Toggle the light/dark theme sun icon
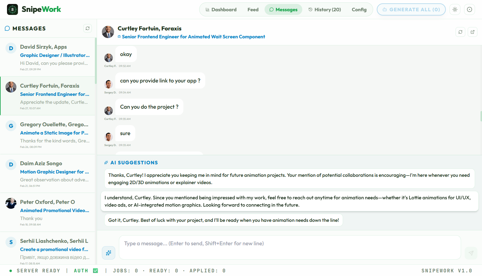The image size is (482, 276). 455,9
